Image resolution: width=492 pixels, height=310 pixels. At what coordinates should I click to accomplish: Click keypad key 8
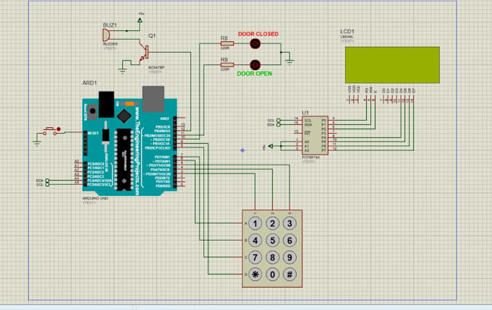272,257
